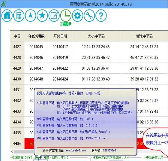The height and width of the screenshot is (161, 168).
Task: Select highlighted row number 4436
Action: coord(17,144)
